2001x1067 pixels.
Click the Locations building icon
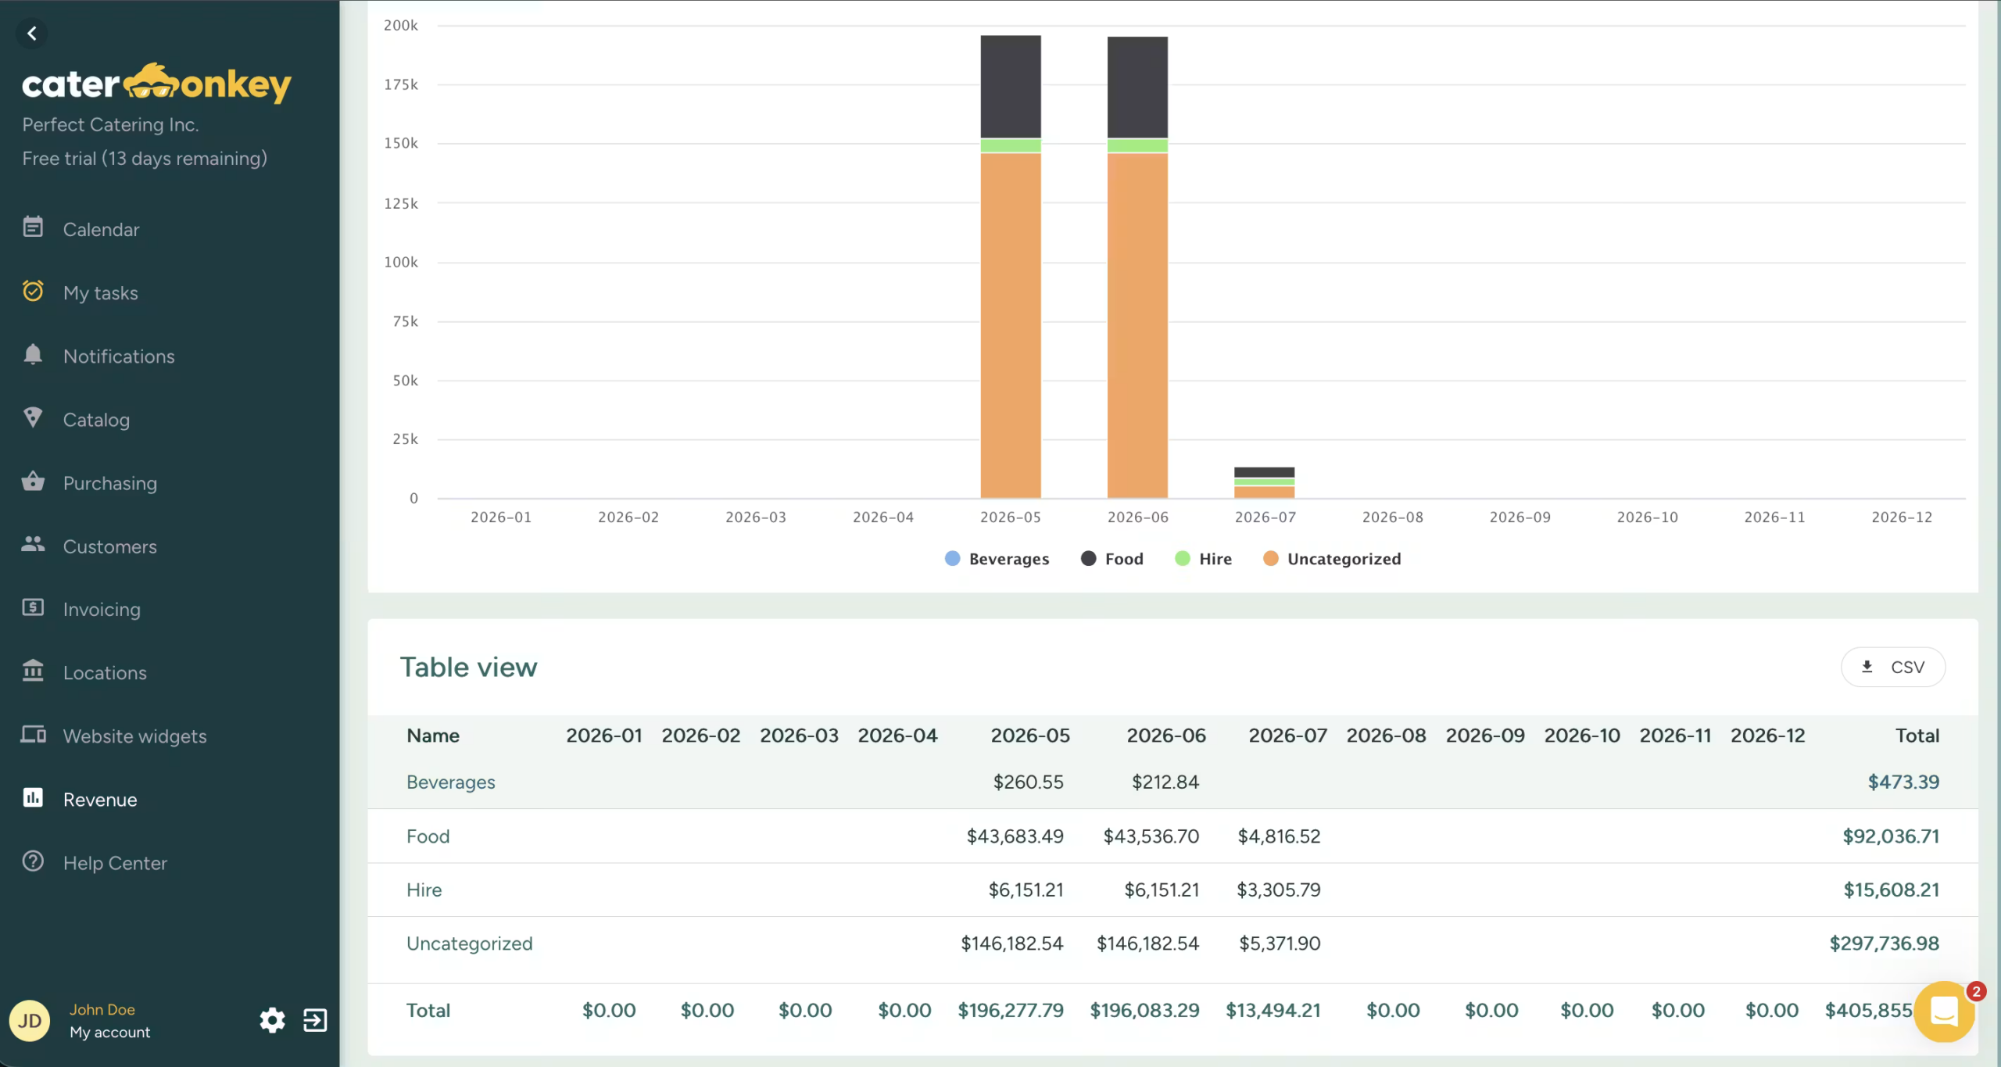(x=33, y=671)
